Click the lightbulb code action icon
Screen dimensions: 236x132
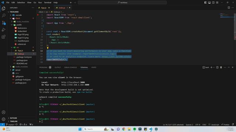(x=48, y=48)
